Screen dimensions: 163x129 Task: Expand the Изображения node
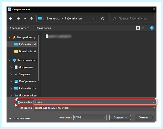pyautogui.click(x=11, y=82)
